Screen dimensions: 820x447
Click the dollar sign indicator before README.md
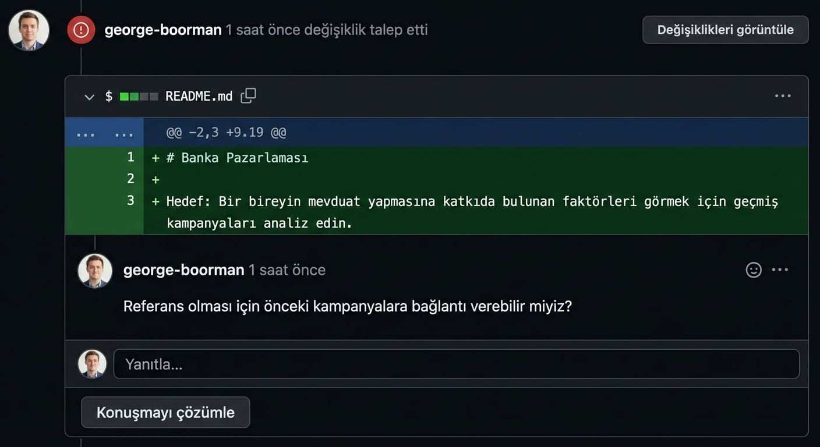click(x=108, y=95)
